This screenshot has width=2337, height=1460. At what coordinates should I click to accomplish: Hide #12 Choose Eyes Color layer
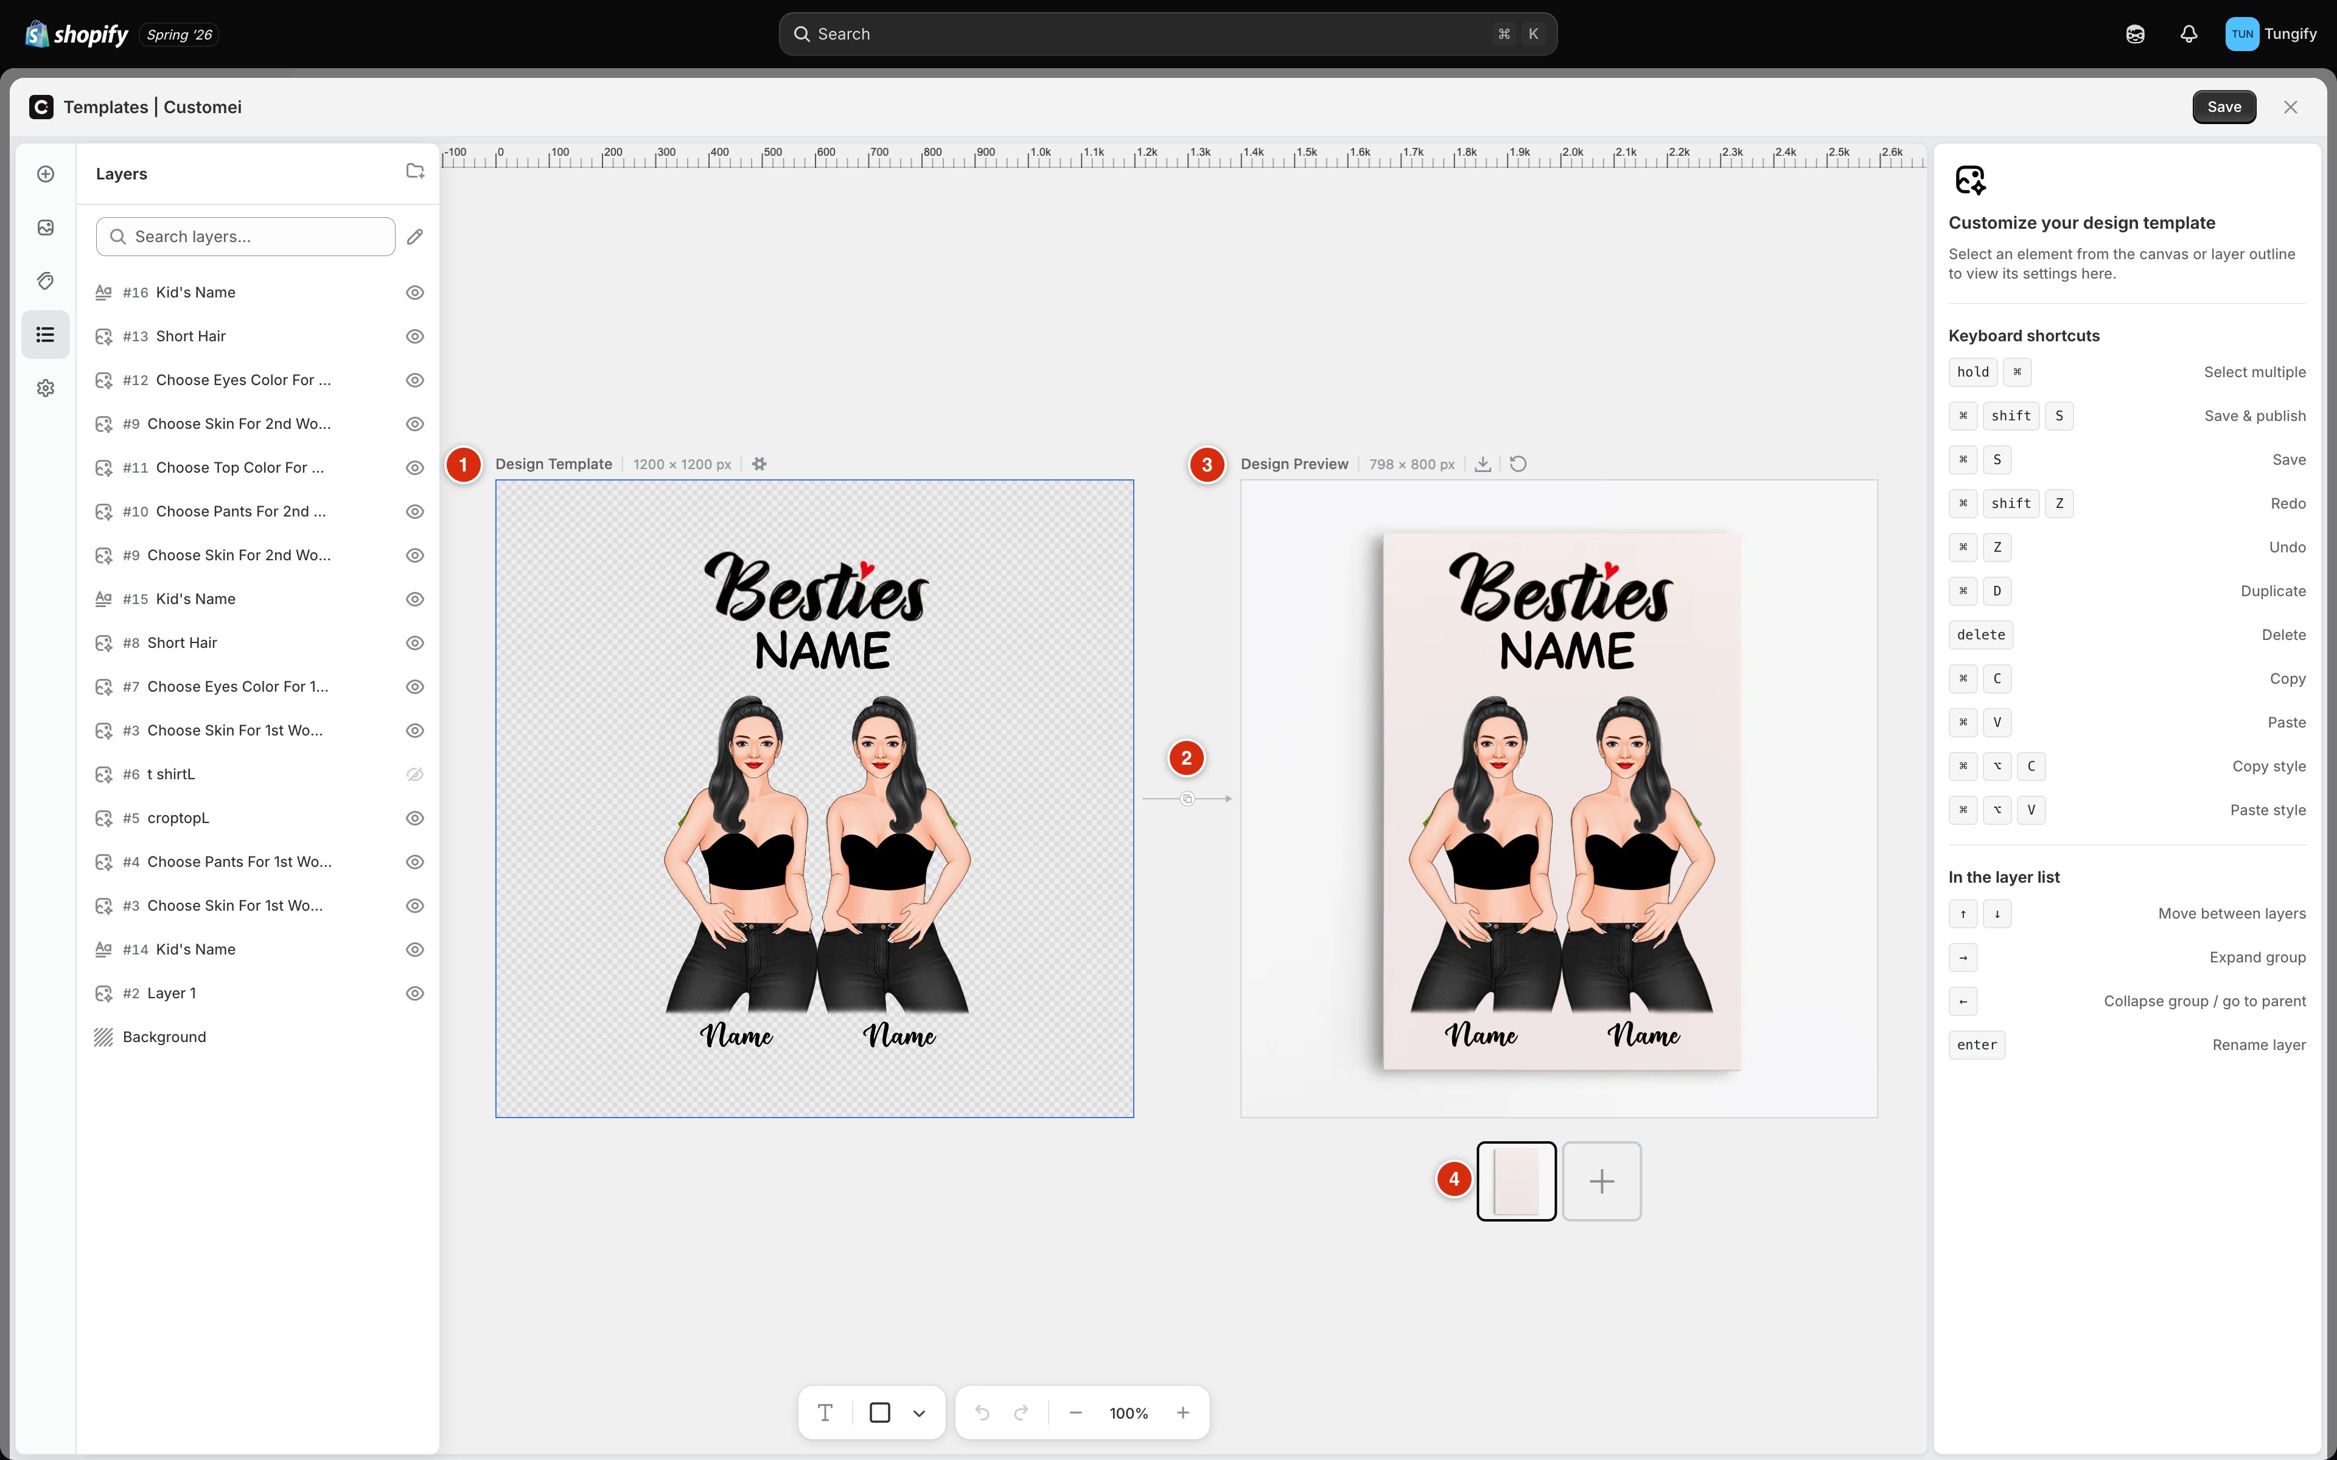(x=415, y=380)
